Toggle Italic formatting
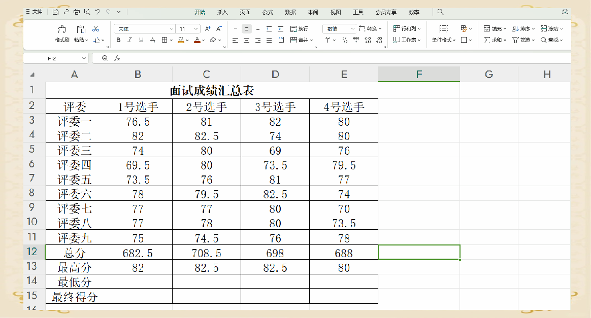This screenshot has height=318, width=591. [x=129, y=40]
